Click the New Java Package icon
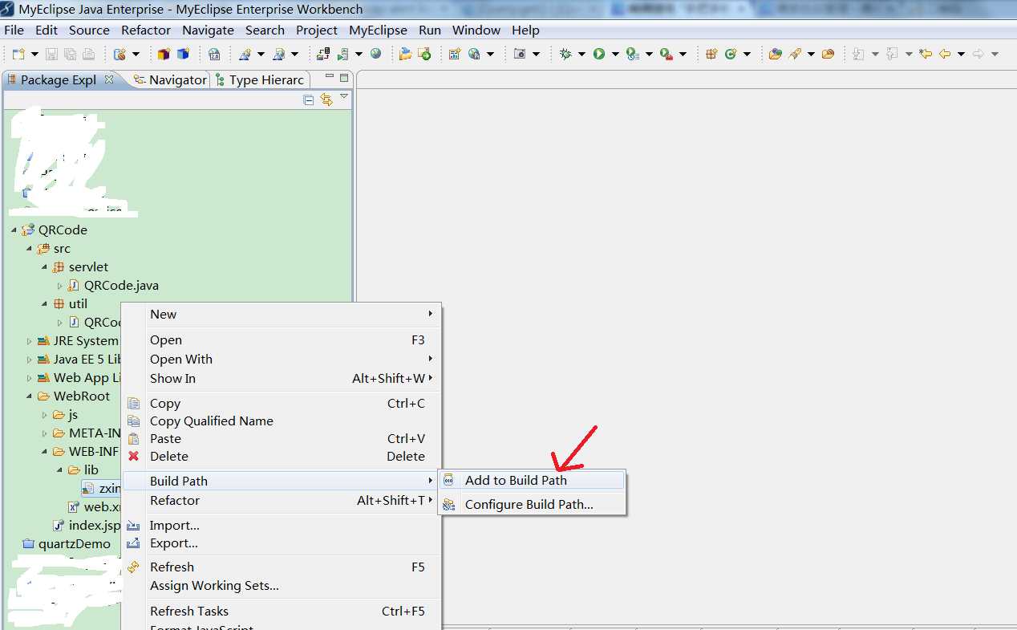Image resolution: width=1017 pixels, height=630 pixels. (x=711, y=54)
